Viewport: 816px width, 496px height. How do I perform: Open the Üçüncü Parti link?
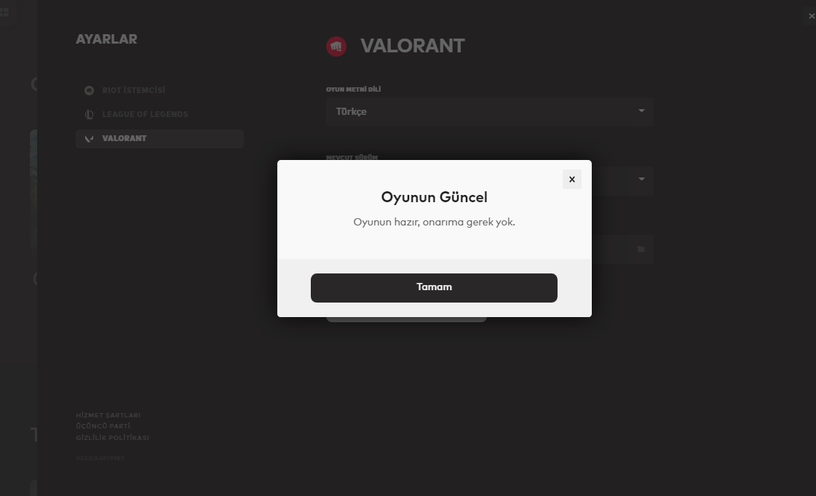[103, 425]
